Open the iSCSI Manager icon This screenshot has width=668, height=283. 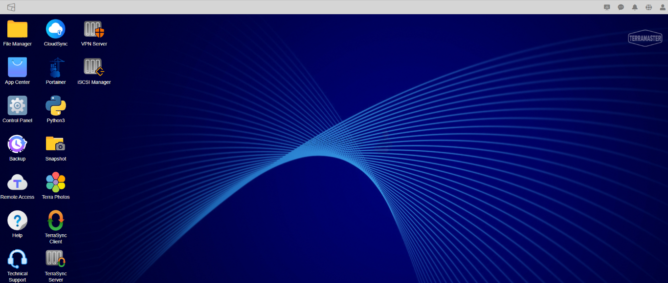click(x=94, y=67)
